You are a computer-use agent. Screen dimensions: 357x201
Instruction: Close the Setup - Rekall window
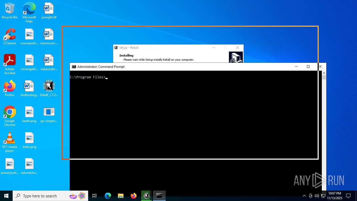238,48
